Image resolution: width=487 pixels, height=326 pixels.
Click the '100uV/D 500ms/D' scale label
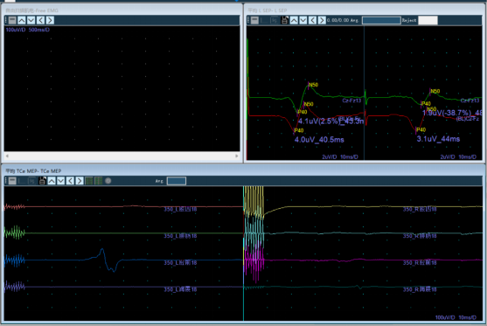pyautogui.click(x=28, y=30)
